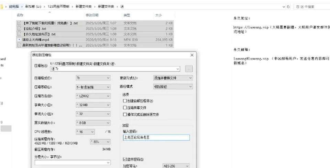
Task: Select the .mp4 video file name
Action: (36, 39)
